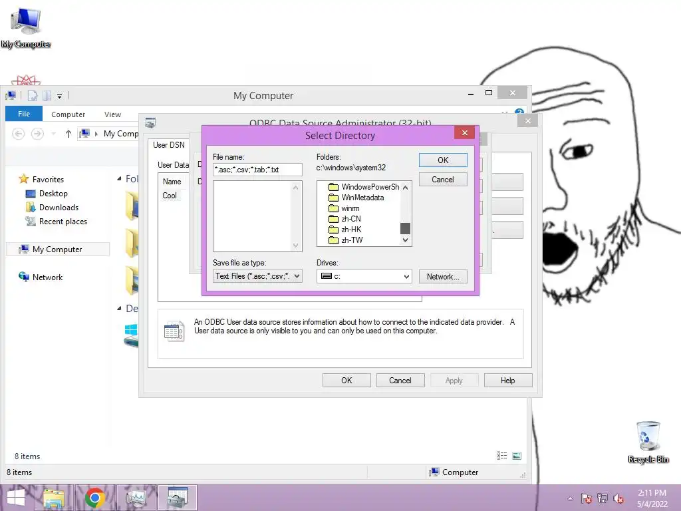Open the Customize Quick Access Toolbar dropdown
Screen dimensions: 681x511
(59, 96)
